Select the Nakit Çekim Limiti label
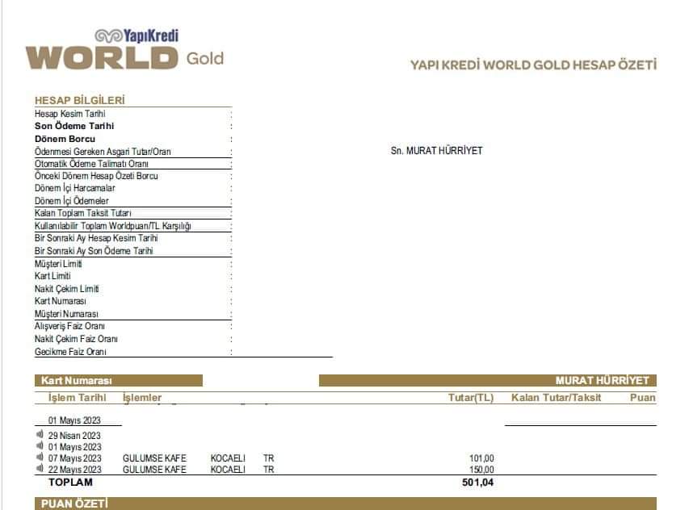This screenshot has width=689, height=510. coord(67,289)
